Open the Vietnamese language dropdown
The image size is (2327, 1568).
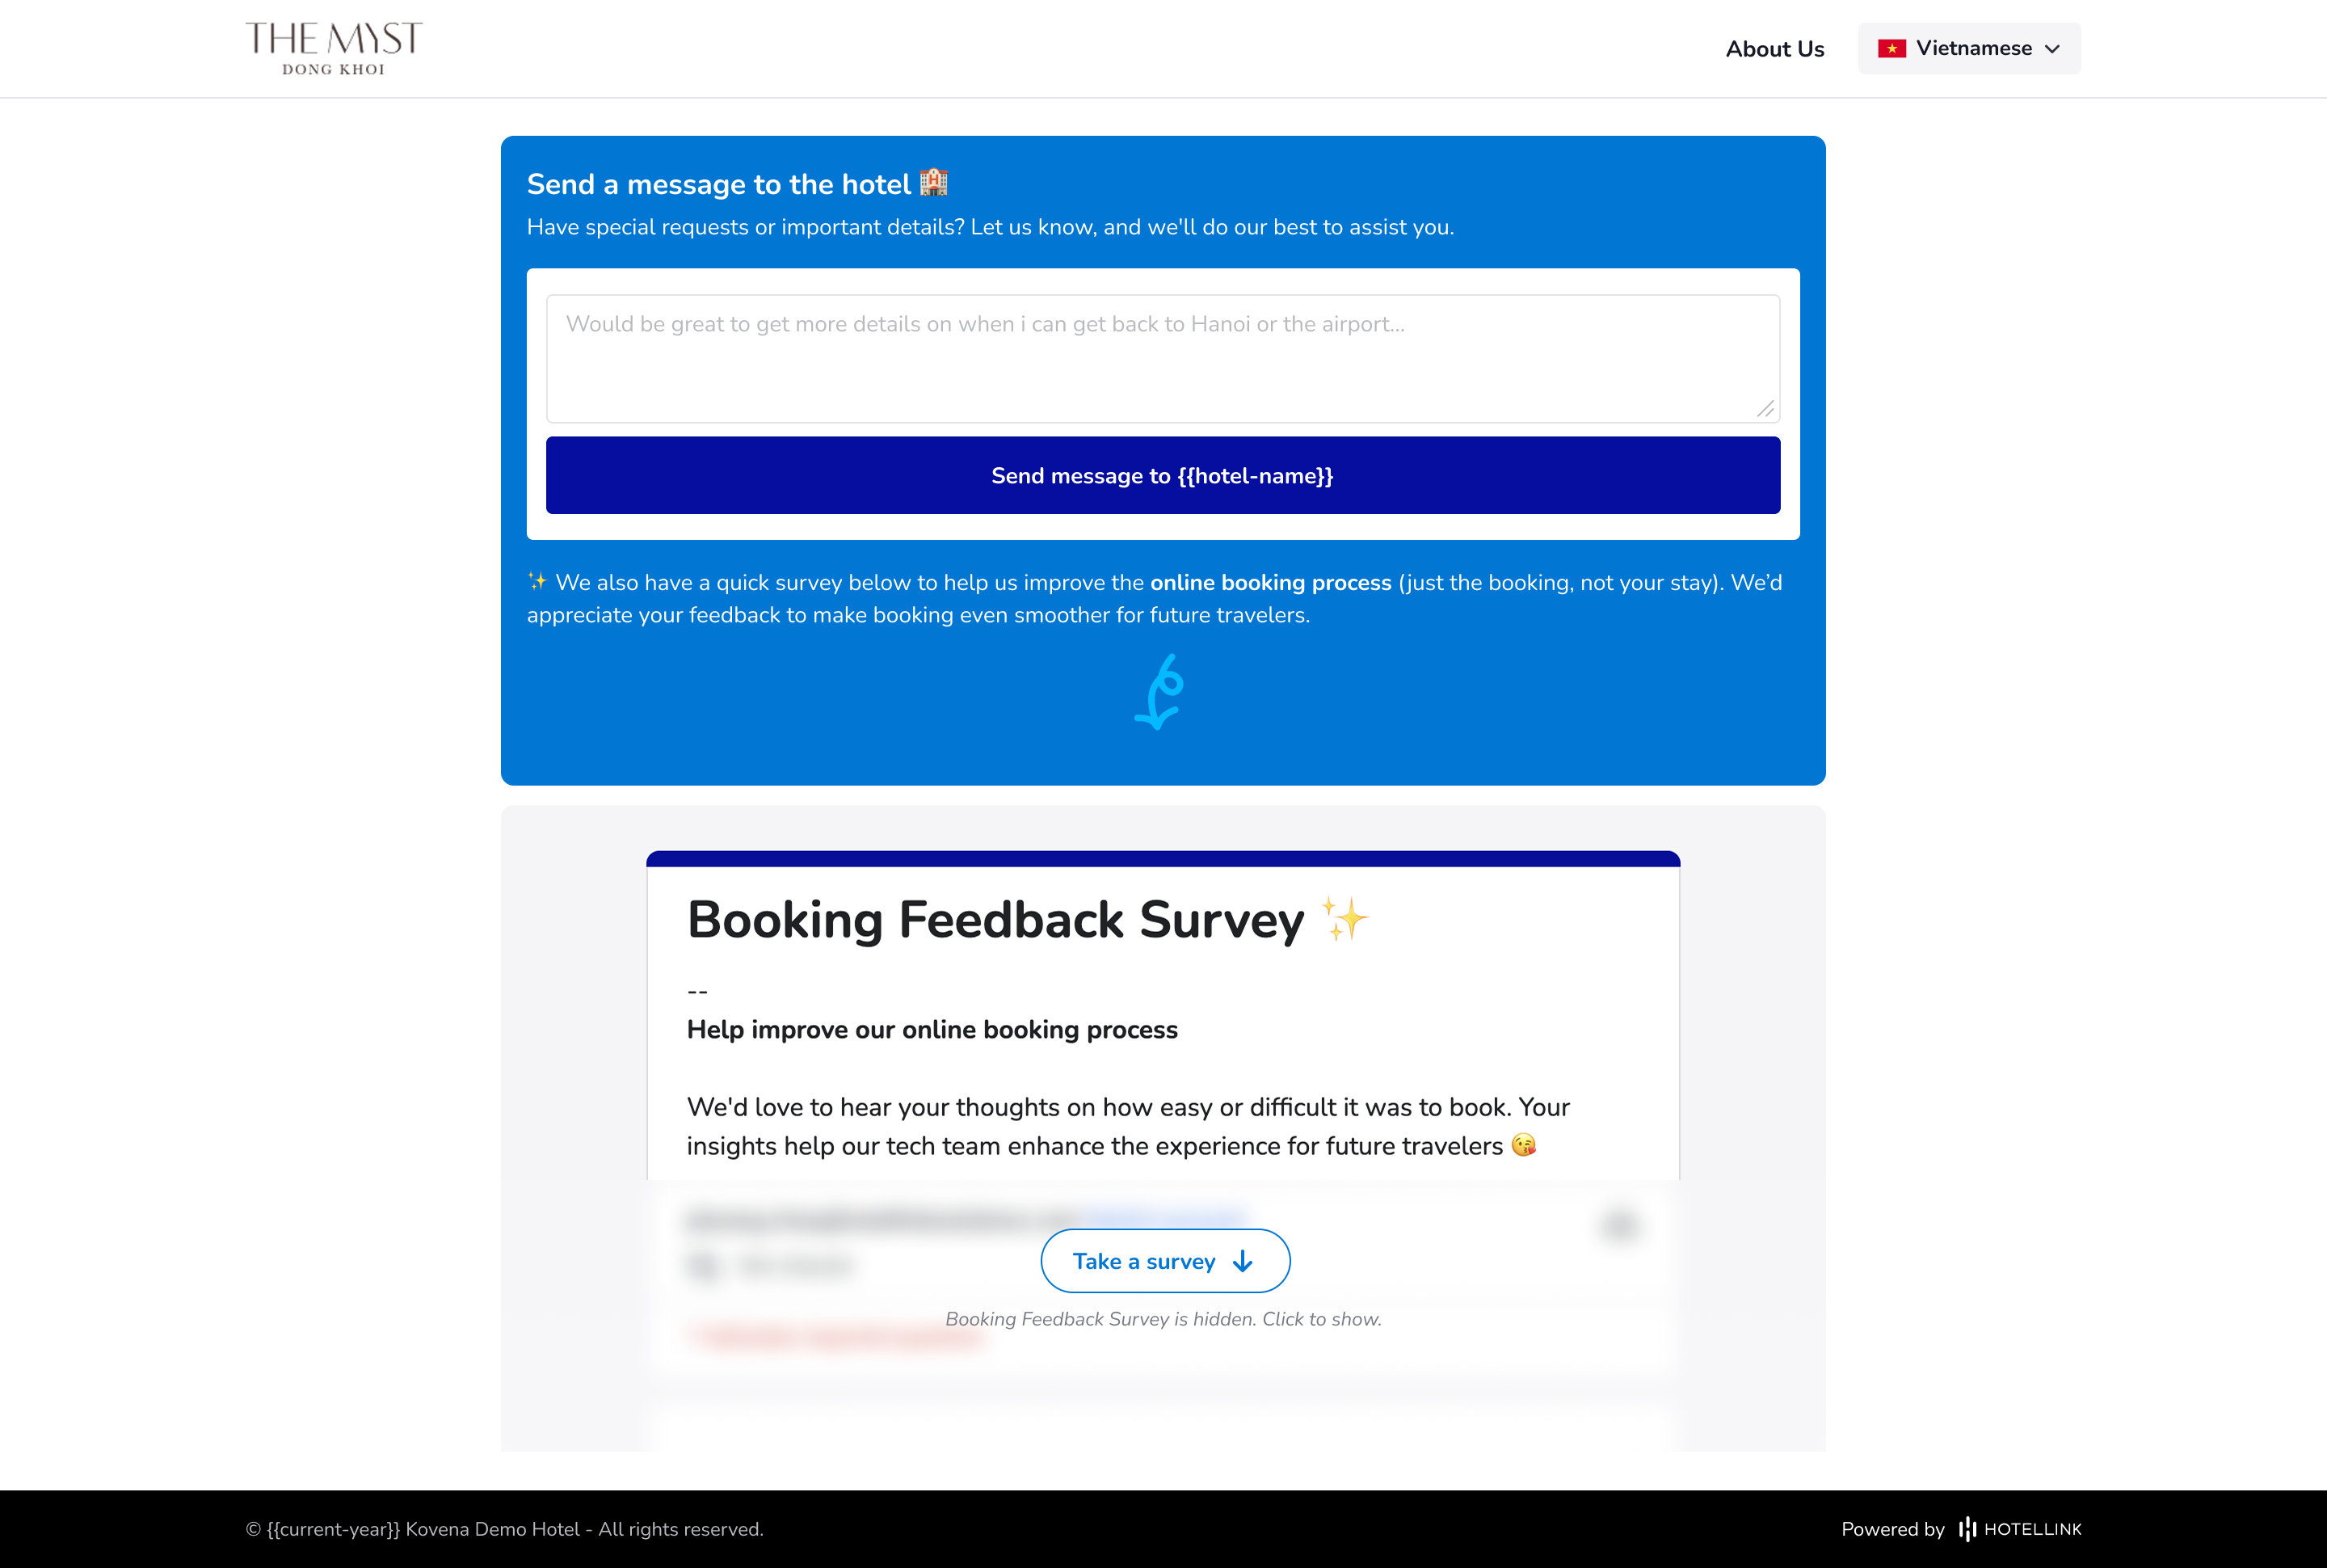1968,48
